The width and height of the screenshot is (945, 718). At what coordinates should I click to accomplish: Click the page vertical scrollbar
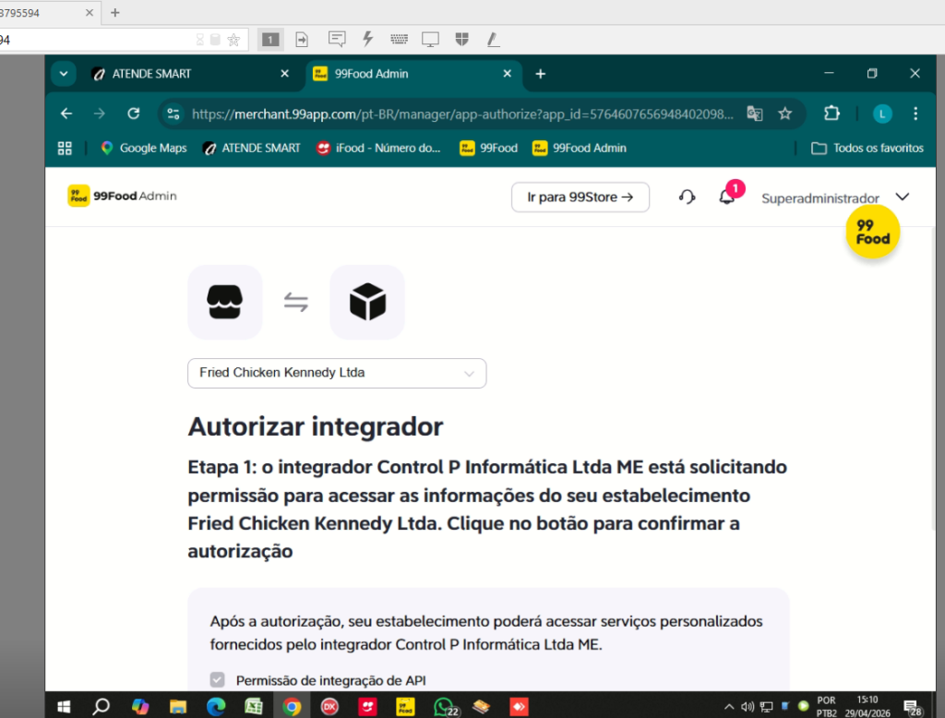tap(934, 380)
